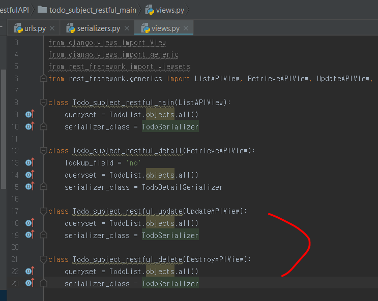Collapse the Todo_subject_restful_main class fold
378x301 pixels.
[43, 103]
